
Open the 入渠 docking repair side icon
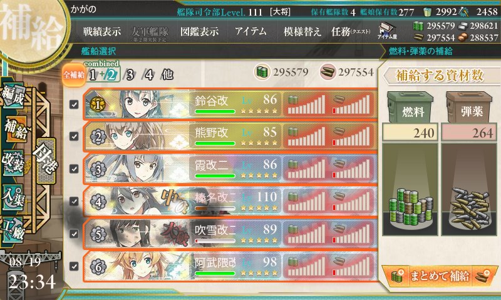point(13,197)
